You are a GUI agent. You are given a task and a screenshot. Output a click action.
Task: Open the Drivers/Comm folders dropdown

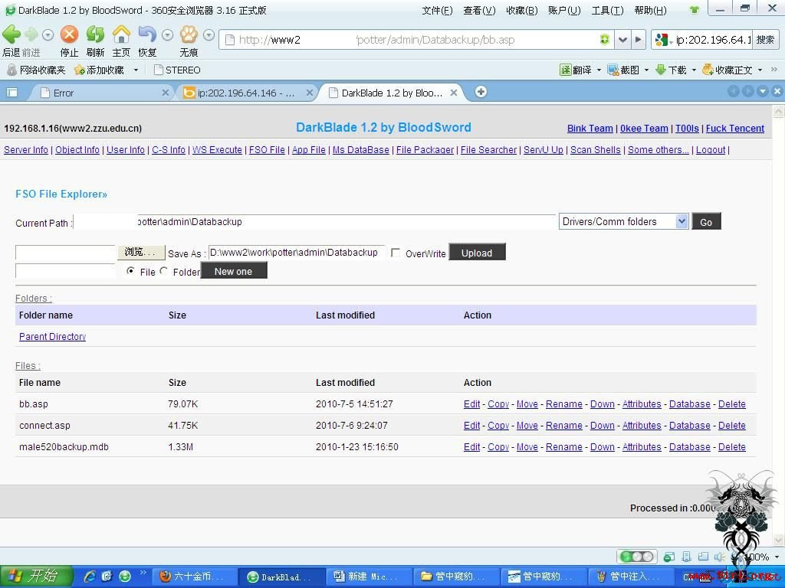point(623,221)
